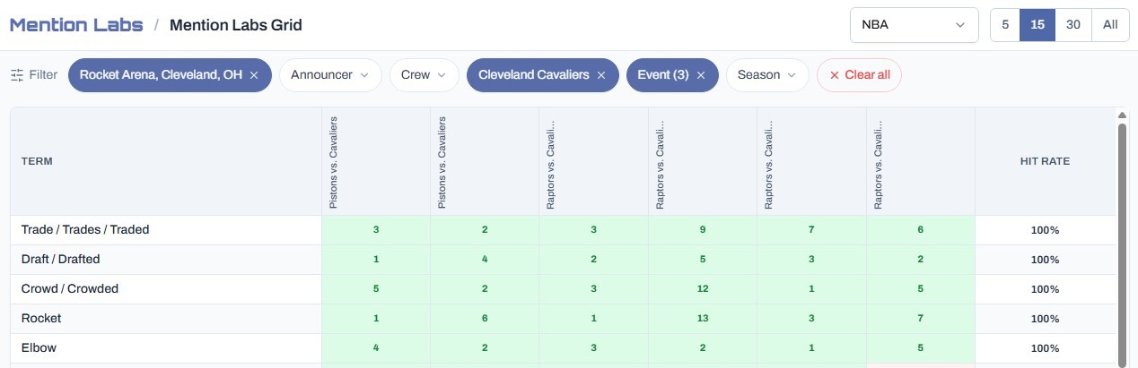
Task: Click the TERM column header
Action: (x=37, y=162)
